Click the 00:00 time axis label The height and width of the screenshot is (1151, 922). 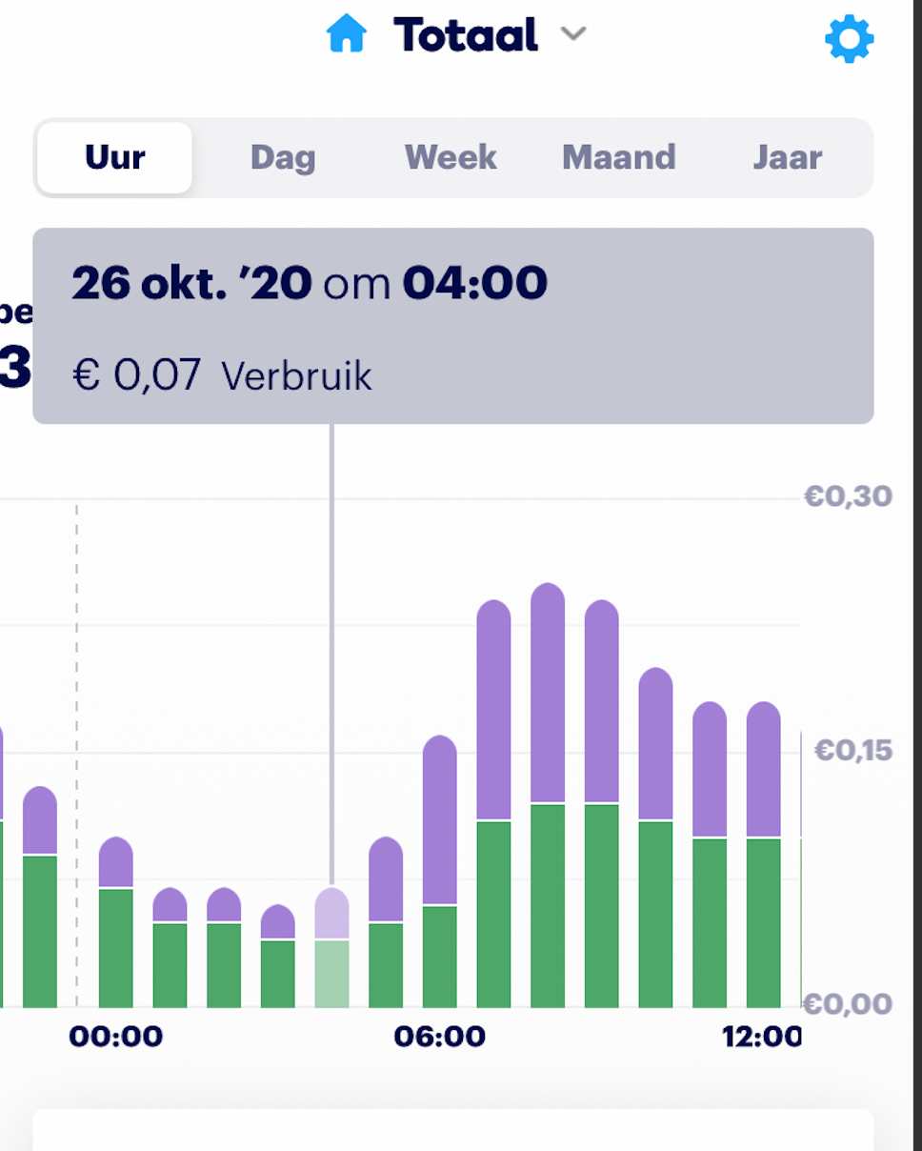click(x=116, y=1037)
